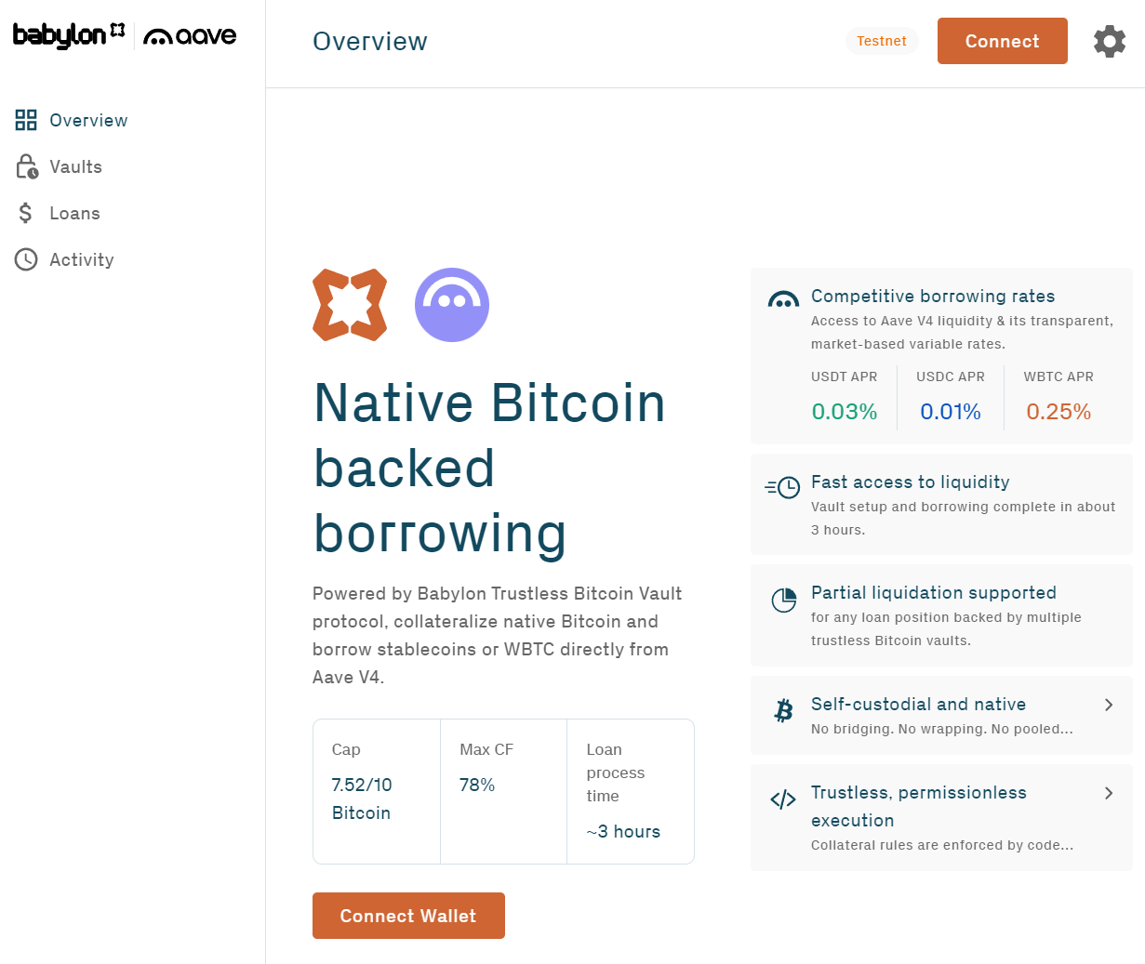
Task: Click the pie chart icon for Partial liquidation
Action: click(x=784, y=600)
